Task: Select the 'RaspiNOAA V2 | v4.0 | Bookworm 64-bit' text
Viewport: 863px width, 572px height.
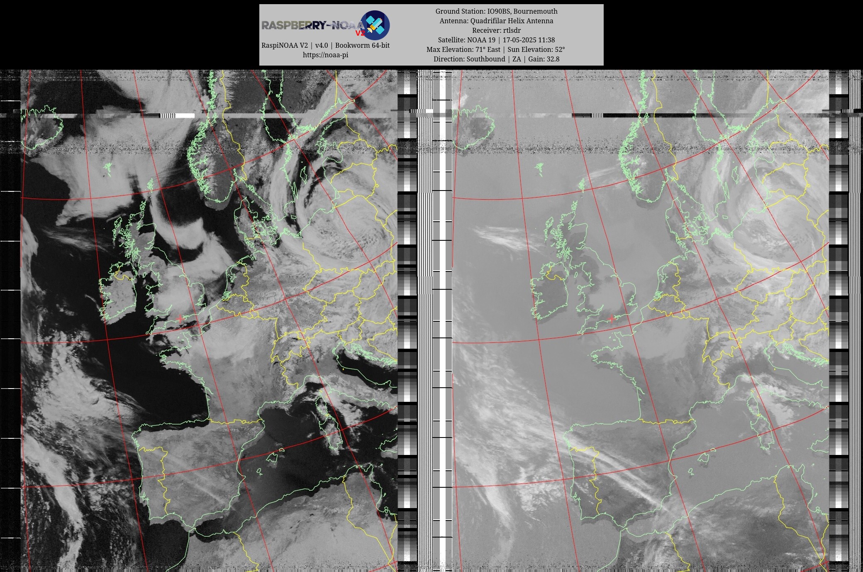Action: point(325,45)
